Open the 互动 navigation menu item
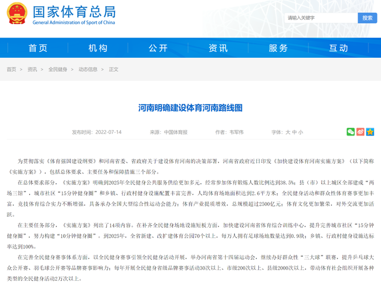This screenshot has height=284, width=381. point(338,48)
